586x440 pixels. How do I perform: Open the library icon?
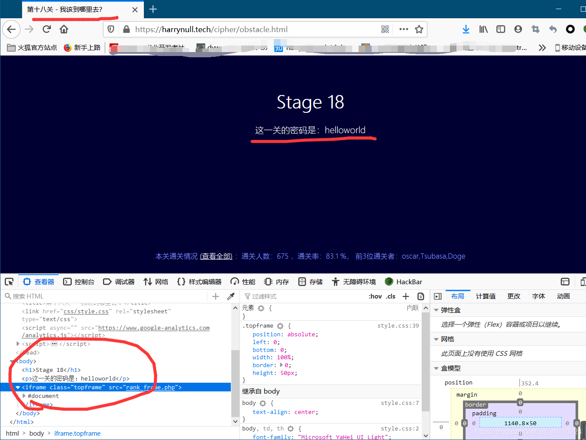(x=483, y=29)
